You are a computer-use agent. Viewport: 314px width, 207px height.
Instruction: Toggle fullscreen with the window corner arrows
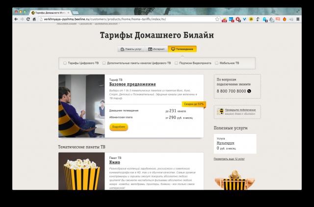pos(298,11)
